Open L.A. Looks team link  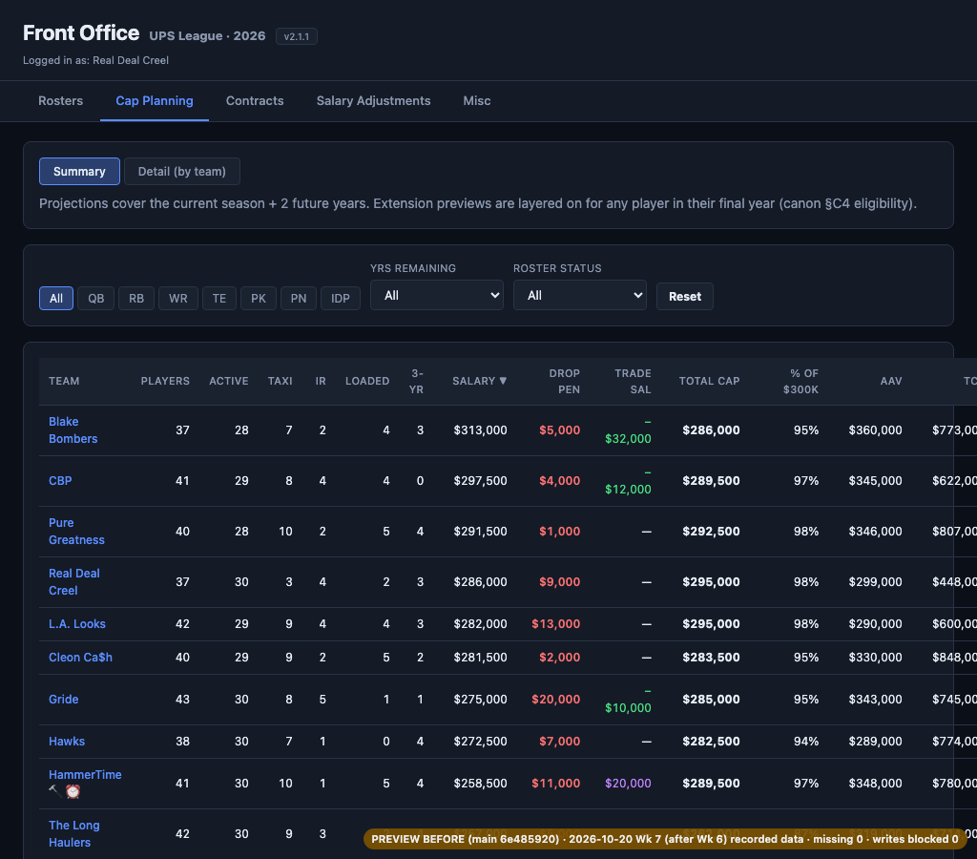point(77,624)
